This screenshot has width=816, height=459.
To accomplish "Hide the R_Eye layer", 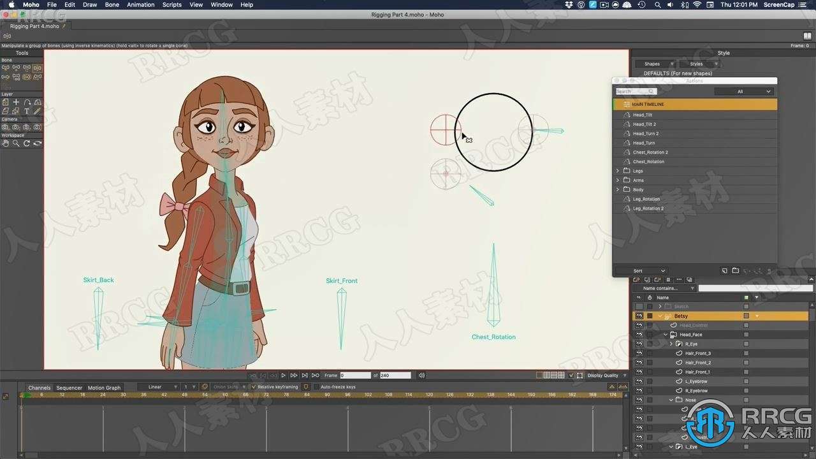I will [639, 344].
